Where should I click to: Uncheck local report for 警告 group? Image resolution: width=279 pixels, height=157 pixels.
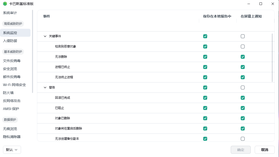pos(205,87)
